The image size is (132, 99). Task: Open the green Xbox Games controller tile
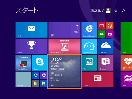[101, 34]
